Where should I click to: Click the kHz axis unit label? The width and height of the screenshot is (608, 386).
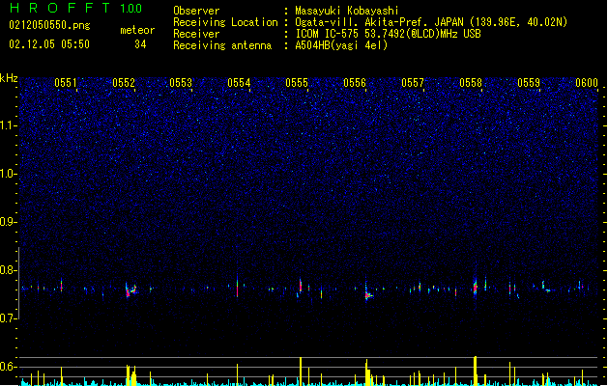point(9,78)
